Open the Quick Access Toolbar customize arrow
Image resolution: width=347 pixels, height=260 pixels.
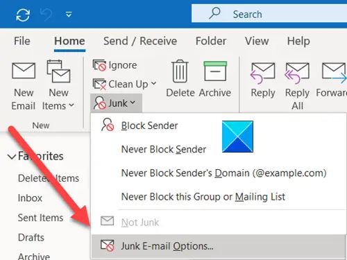[x=69, y=15]
